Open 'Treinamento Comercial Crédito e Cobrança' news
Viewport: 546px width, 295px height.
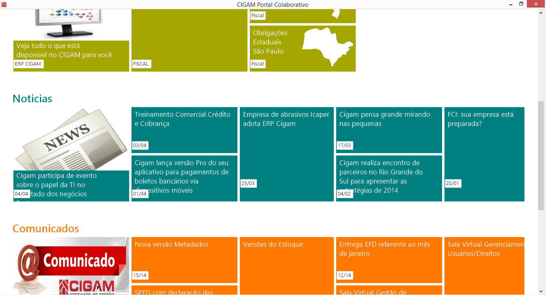point(184,130)
